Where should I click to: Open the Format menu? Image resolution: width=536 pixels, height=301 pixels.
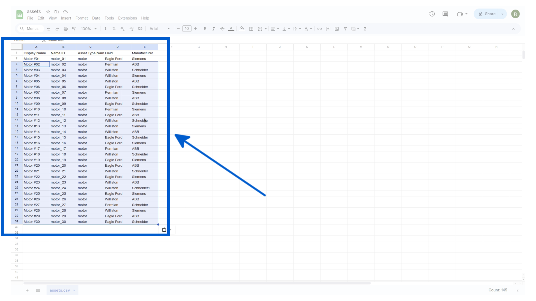coord(82,18)
